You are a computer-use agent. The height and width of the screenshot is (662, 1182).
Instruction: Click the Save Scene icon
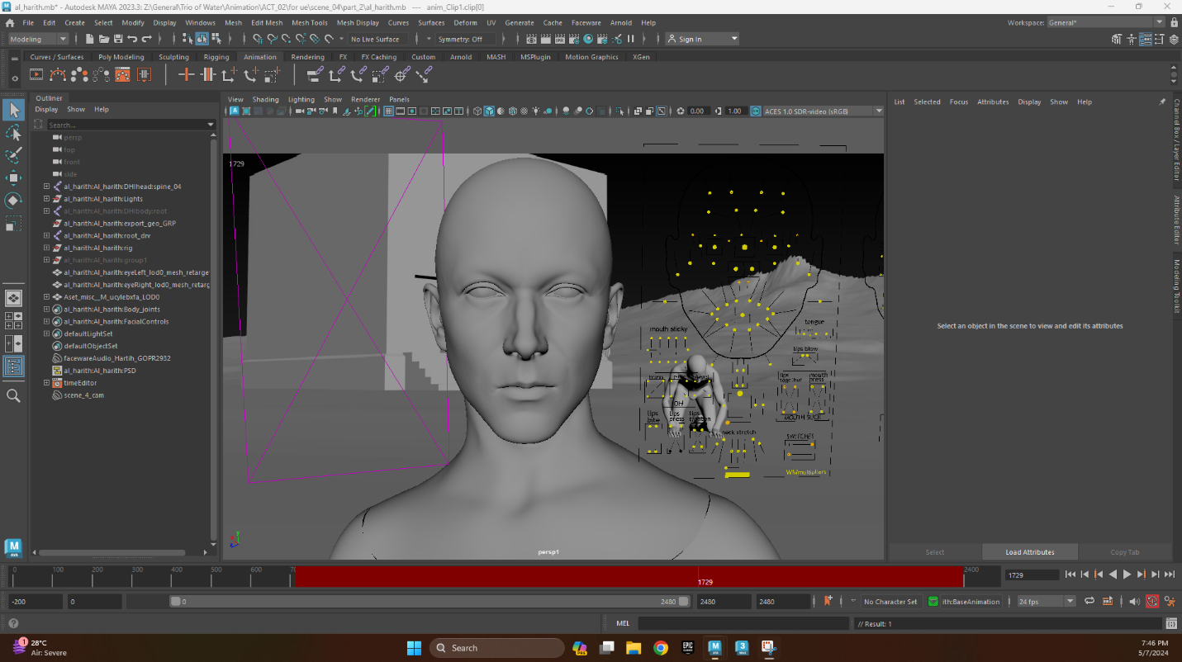[118, 39]
